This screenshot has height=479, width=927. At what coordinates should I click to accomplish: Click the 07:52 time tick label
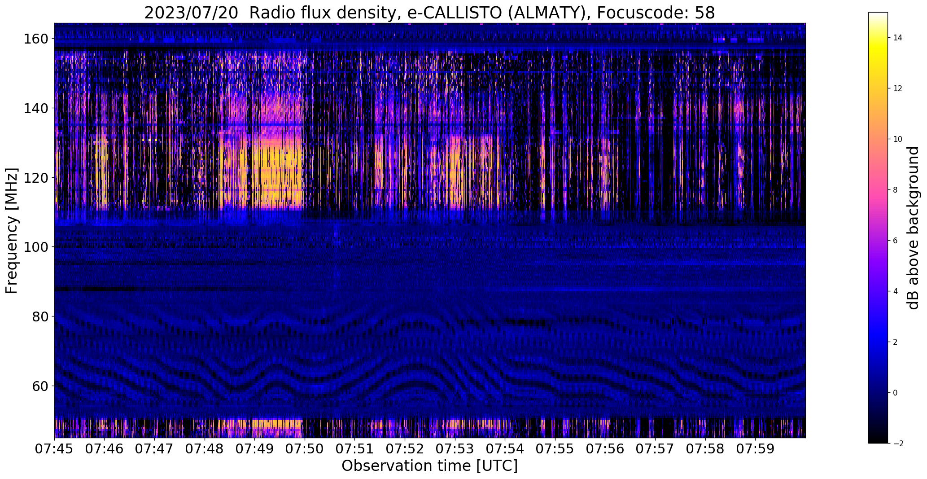pos(405,448)
